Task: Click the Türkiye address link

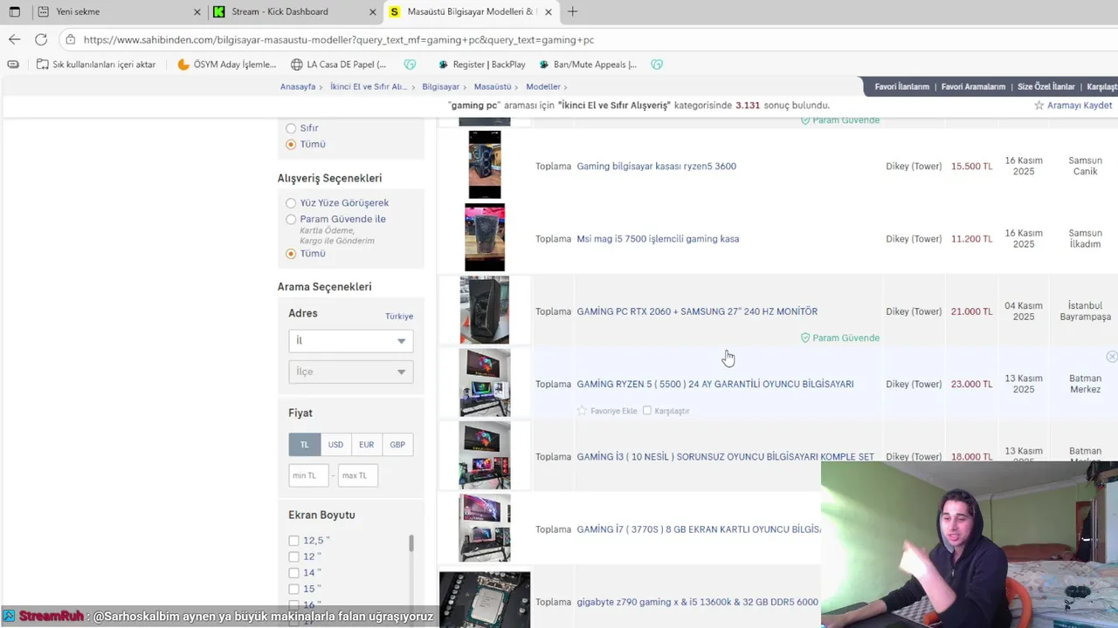Action: [399, 317]
